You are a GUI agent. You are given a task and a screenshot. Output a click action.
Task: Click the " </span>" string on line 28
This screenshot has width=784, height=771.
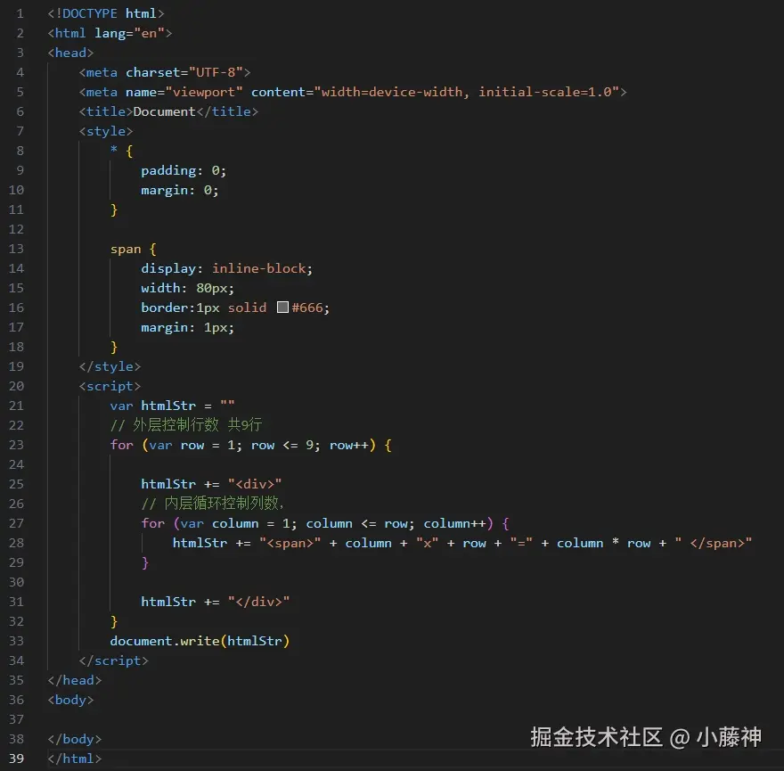pyautogui.click(x=713, y=543)
